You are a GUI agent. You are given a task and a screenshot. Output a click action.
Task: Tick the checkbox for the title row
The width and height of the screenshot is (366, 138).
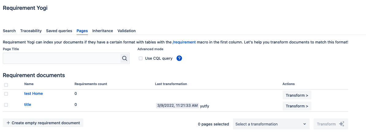(6, 105)
